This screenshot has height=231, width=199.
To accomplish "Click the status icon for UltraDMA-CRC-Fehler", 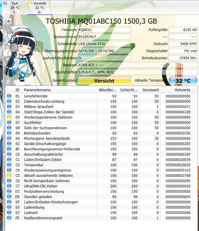I will click(9, 186).
